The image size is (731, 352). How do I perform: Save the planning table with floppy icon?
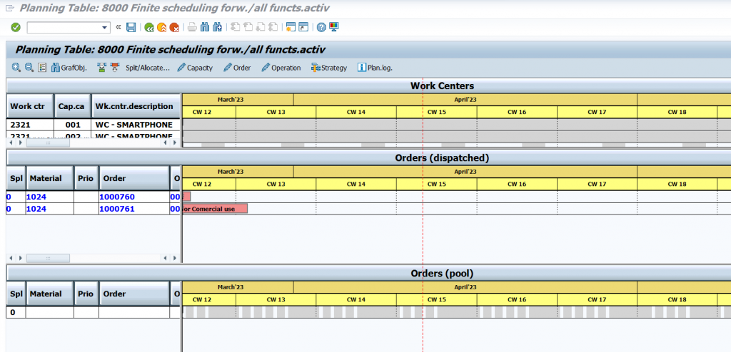click(131, 28)
